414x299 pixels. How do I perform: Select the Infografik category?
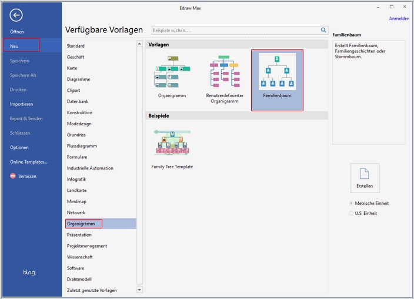tap(76, 180)
